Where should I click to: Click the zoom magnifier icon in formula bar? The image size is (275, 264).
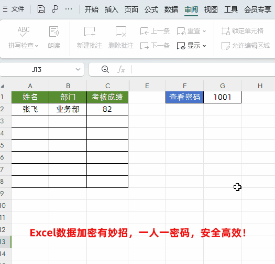point(105,69)
